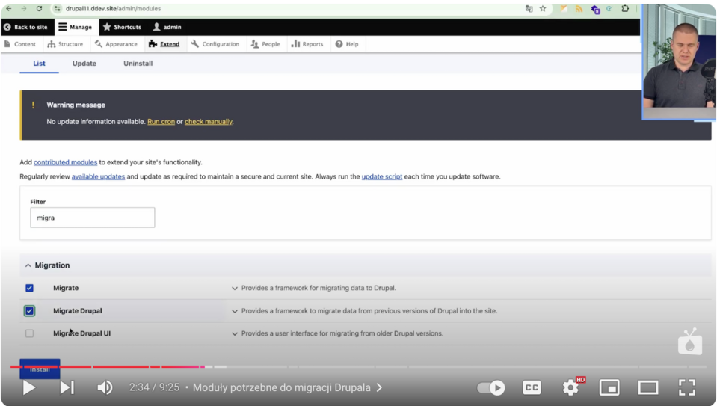Open the Configuration admin menu
Screen dimensions: 717x406
click(215, 44)
